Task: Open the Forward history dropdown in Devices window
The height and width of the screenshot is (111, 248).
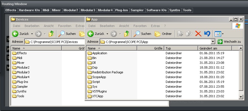Action: pyautogui.click(x=45, y=34)
